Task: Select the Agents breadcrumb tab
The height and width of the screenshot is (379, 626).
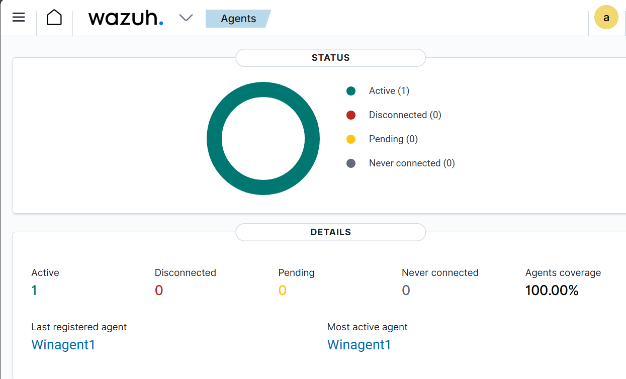Action: [x=238, y=19]
